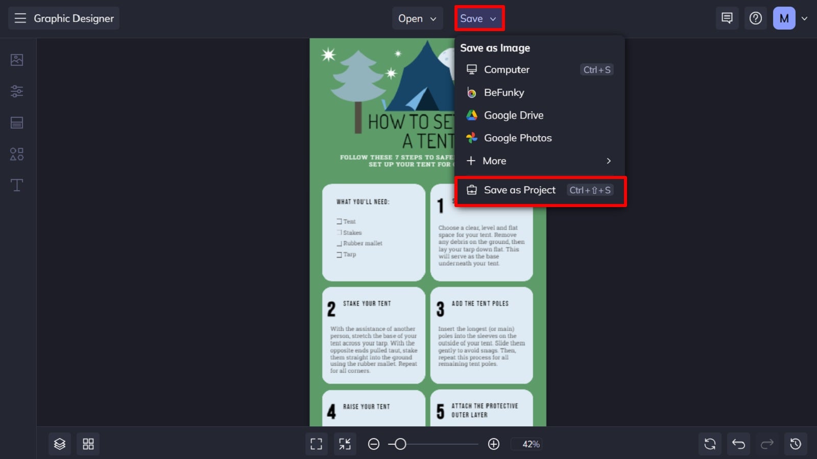This screenshot has height=459, width=817.
Task: Select the Edit tools icon
Action: click(17, 91)
